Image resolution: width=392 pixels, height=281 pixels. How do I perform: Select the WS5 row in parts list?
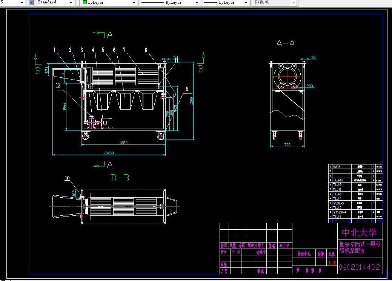click(x=355, y=167)
